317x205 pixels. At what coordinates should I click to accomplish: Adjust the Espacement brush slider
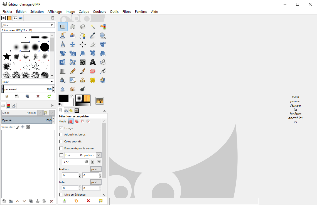(x=27, y=89)
